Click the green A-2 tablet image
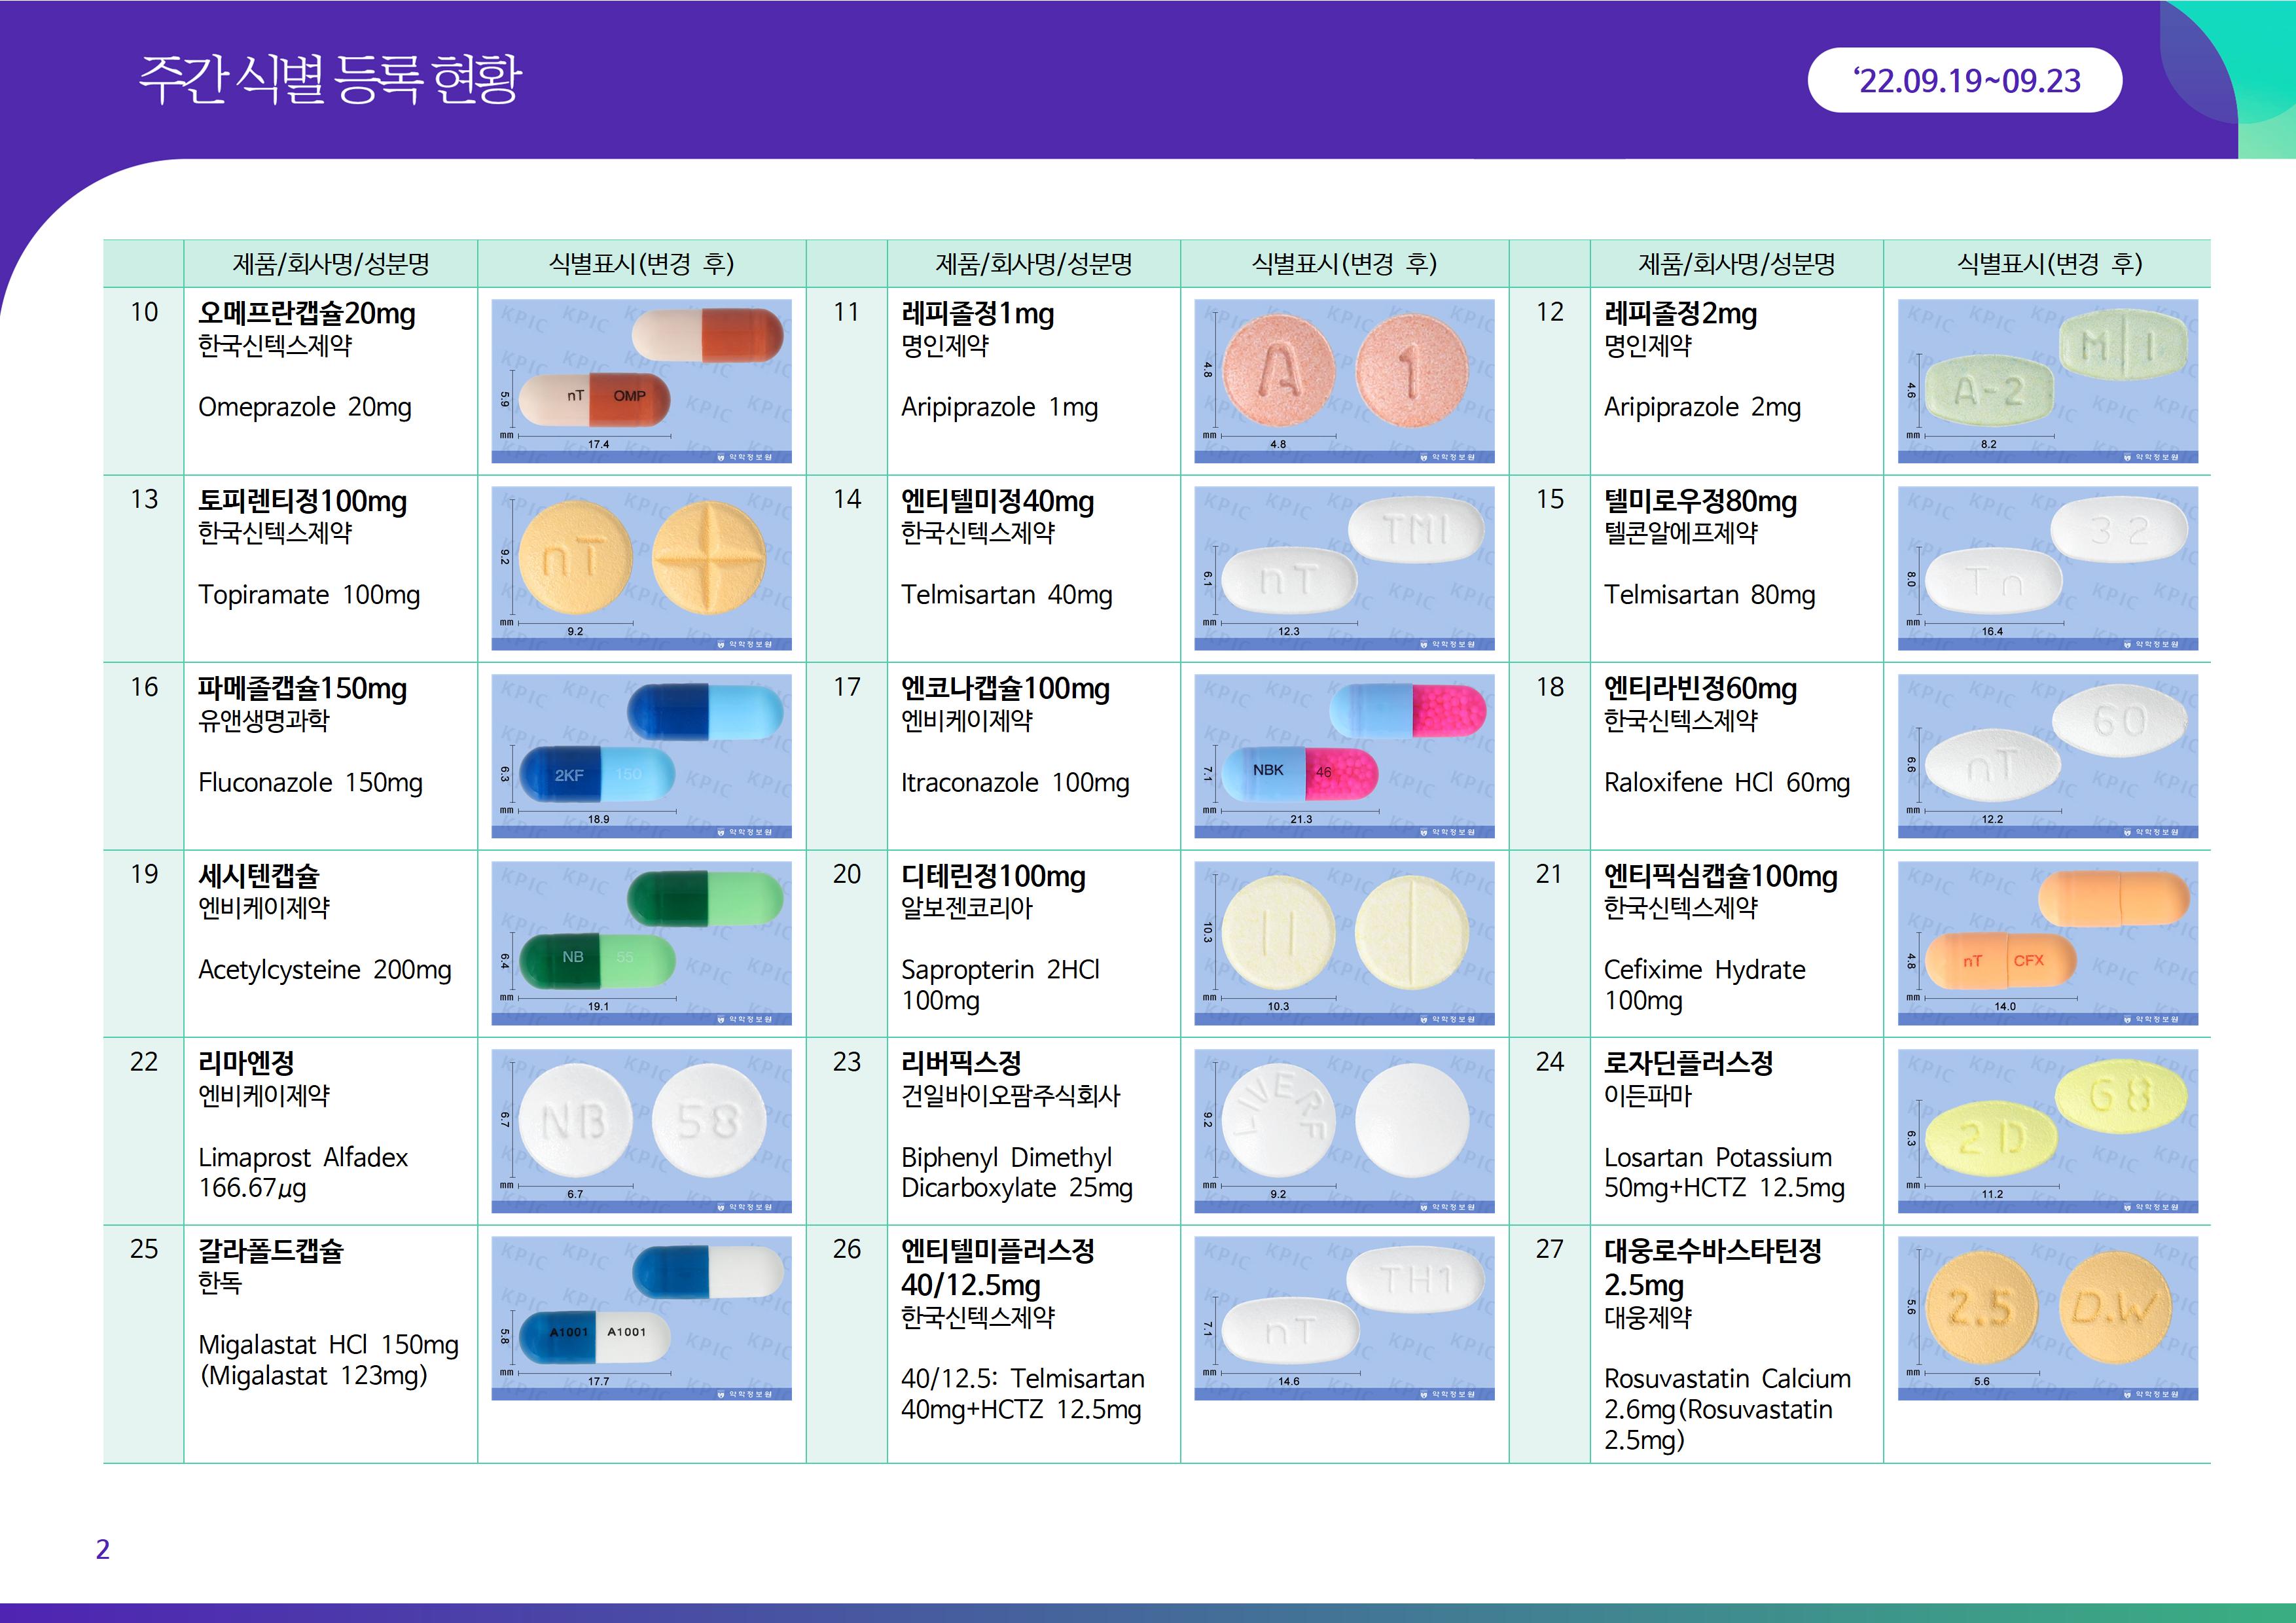Screen dimensions: 2296x1623 (x=2047, y=381)
